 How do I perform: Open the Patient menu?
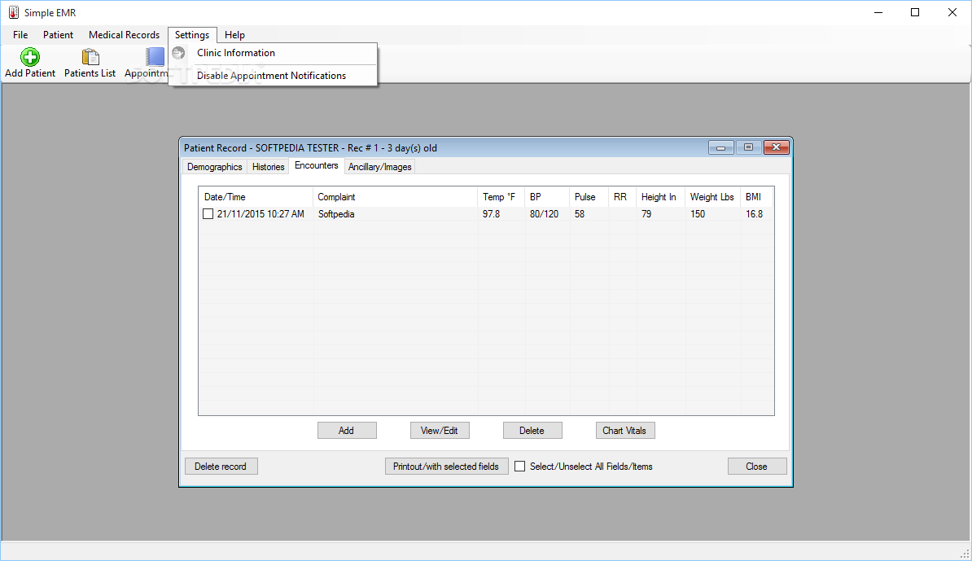(x=59, y=35)
